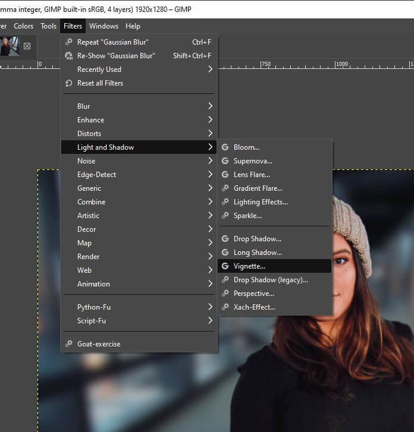This screenshot has width=414, height=432.
Task: Open the Windows menu
Action: tap(103, 26)
